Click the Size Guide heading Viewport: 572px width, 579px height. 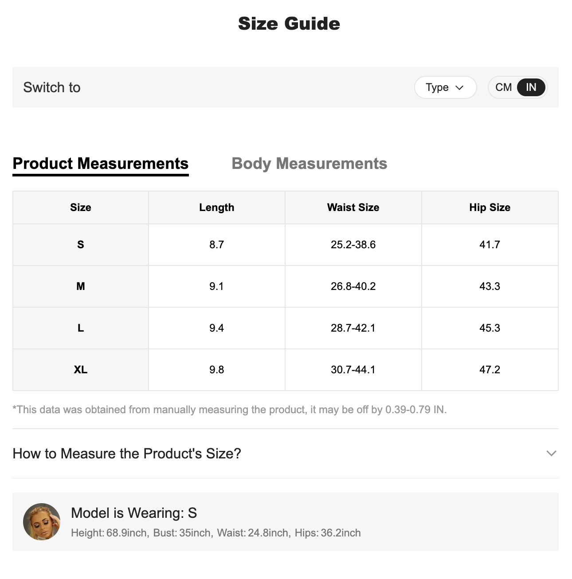click(x=289, y=23)
